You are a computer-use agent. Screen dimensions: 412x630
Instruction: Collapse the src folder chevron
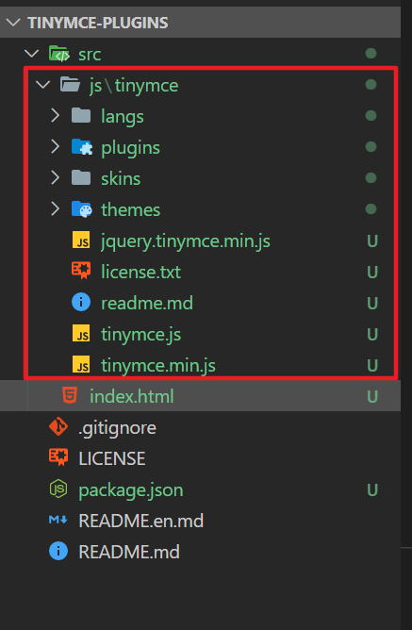(x=31, y=54)
